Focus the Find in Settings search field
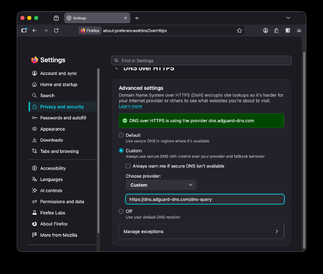323x274 pixels. click(x=201, y=61)
